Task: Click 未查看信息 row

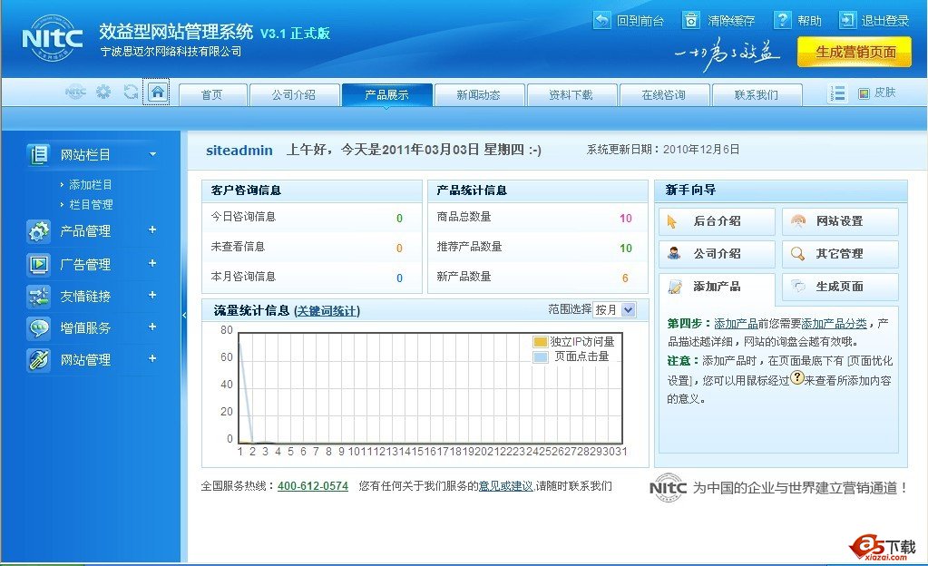Action: (312, 247)
